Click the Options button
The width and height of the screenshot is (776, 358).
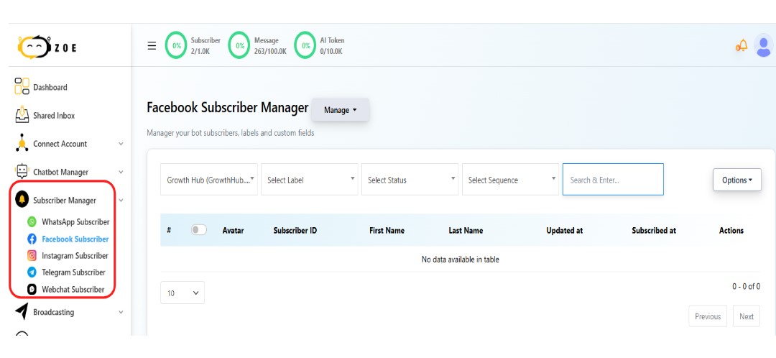[x=736, y=180]
